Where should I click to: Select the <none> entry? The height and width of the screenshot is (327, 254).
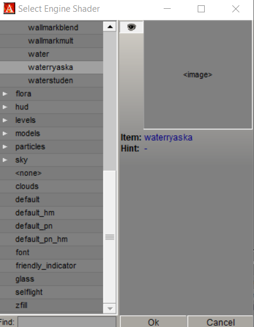(x=52, y=173)
